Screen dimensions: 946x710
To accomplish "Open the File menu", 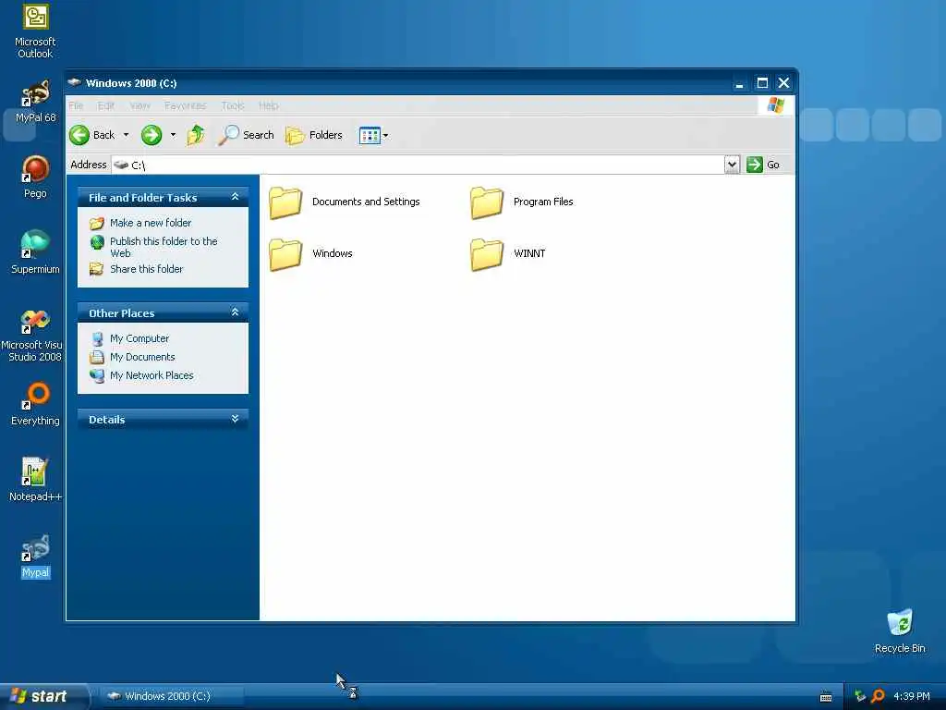I will pyautogui.click(x=76, y=105).
